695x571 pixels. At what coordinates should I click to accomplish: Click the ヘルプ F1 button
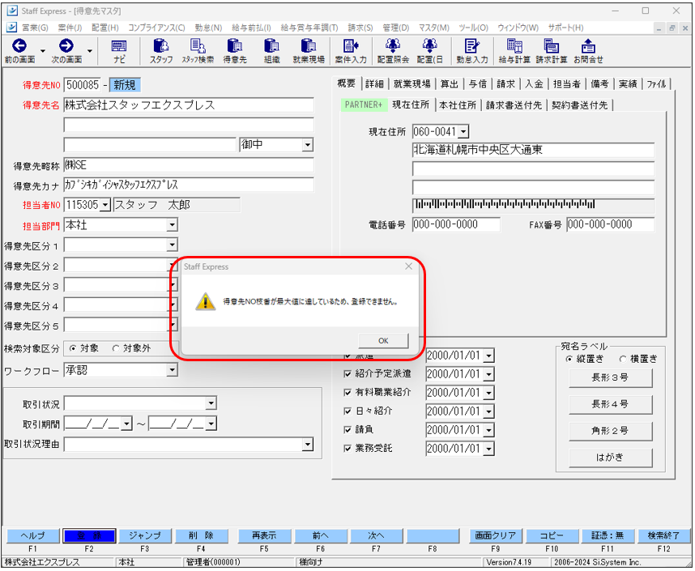(32, 535)
